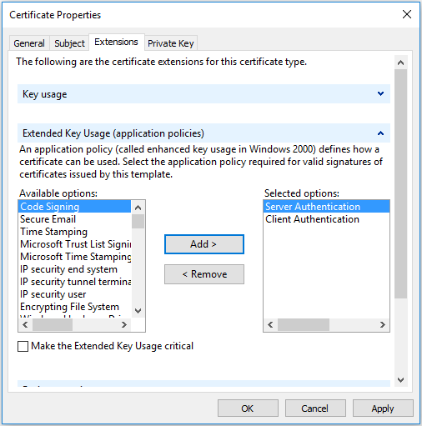
Task: Click the Add > button
Action: pos(204,244)
